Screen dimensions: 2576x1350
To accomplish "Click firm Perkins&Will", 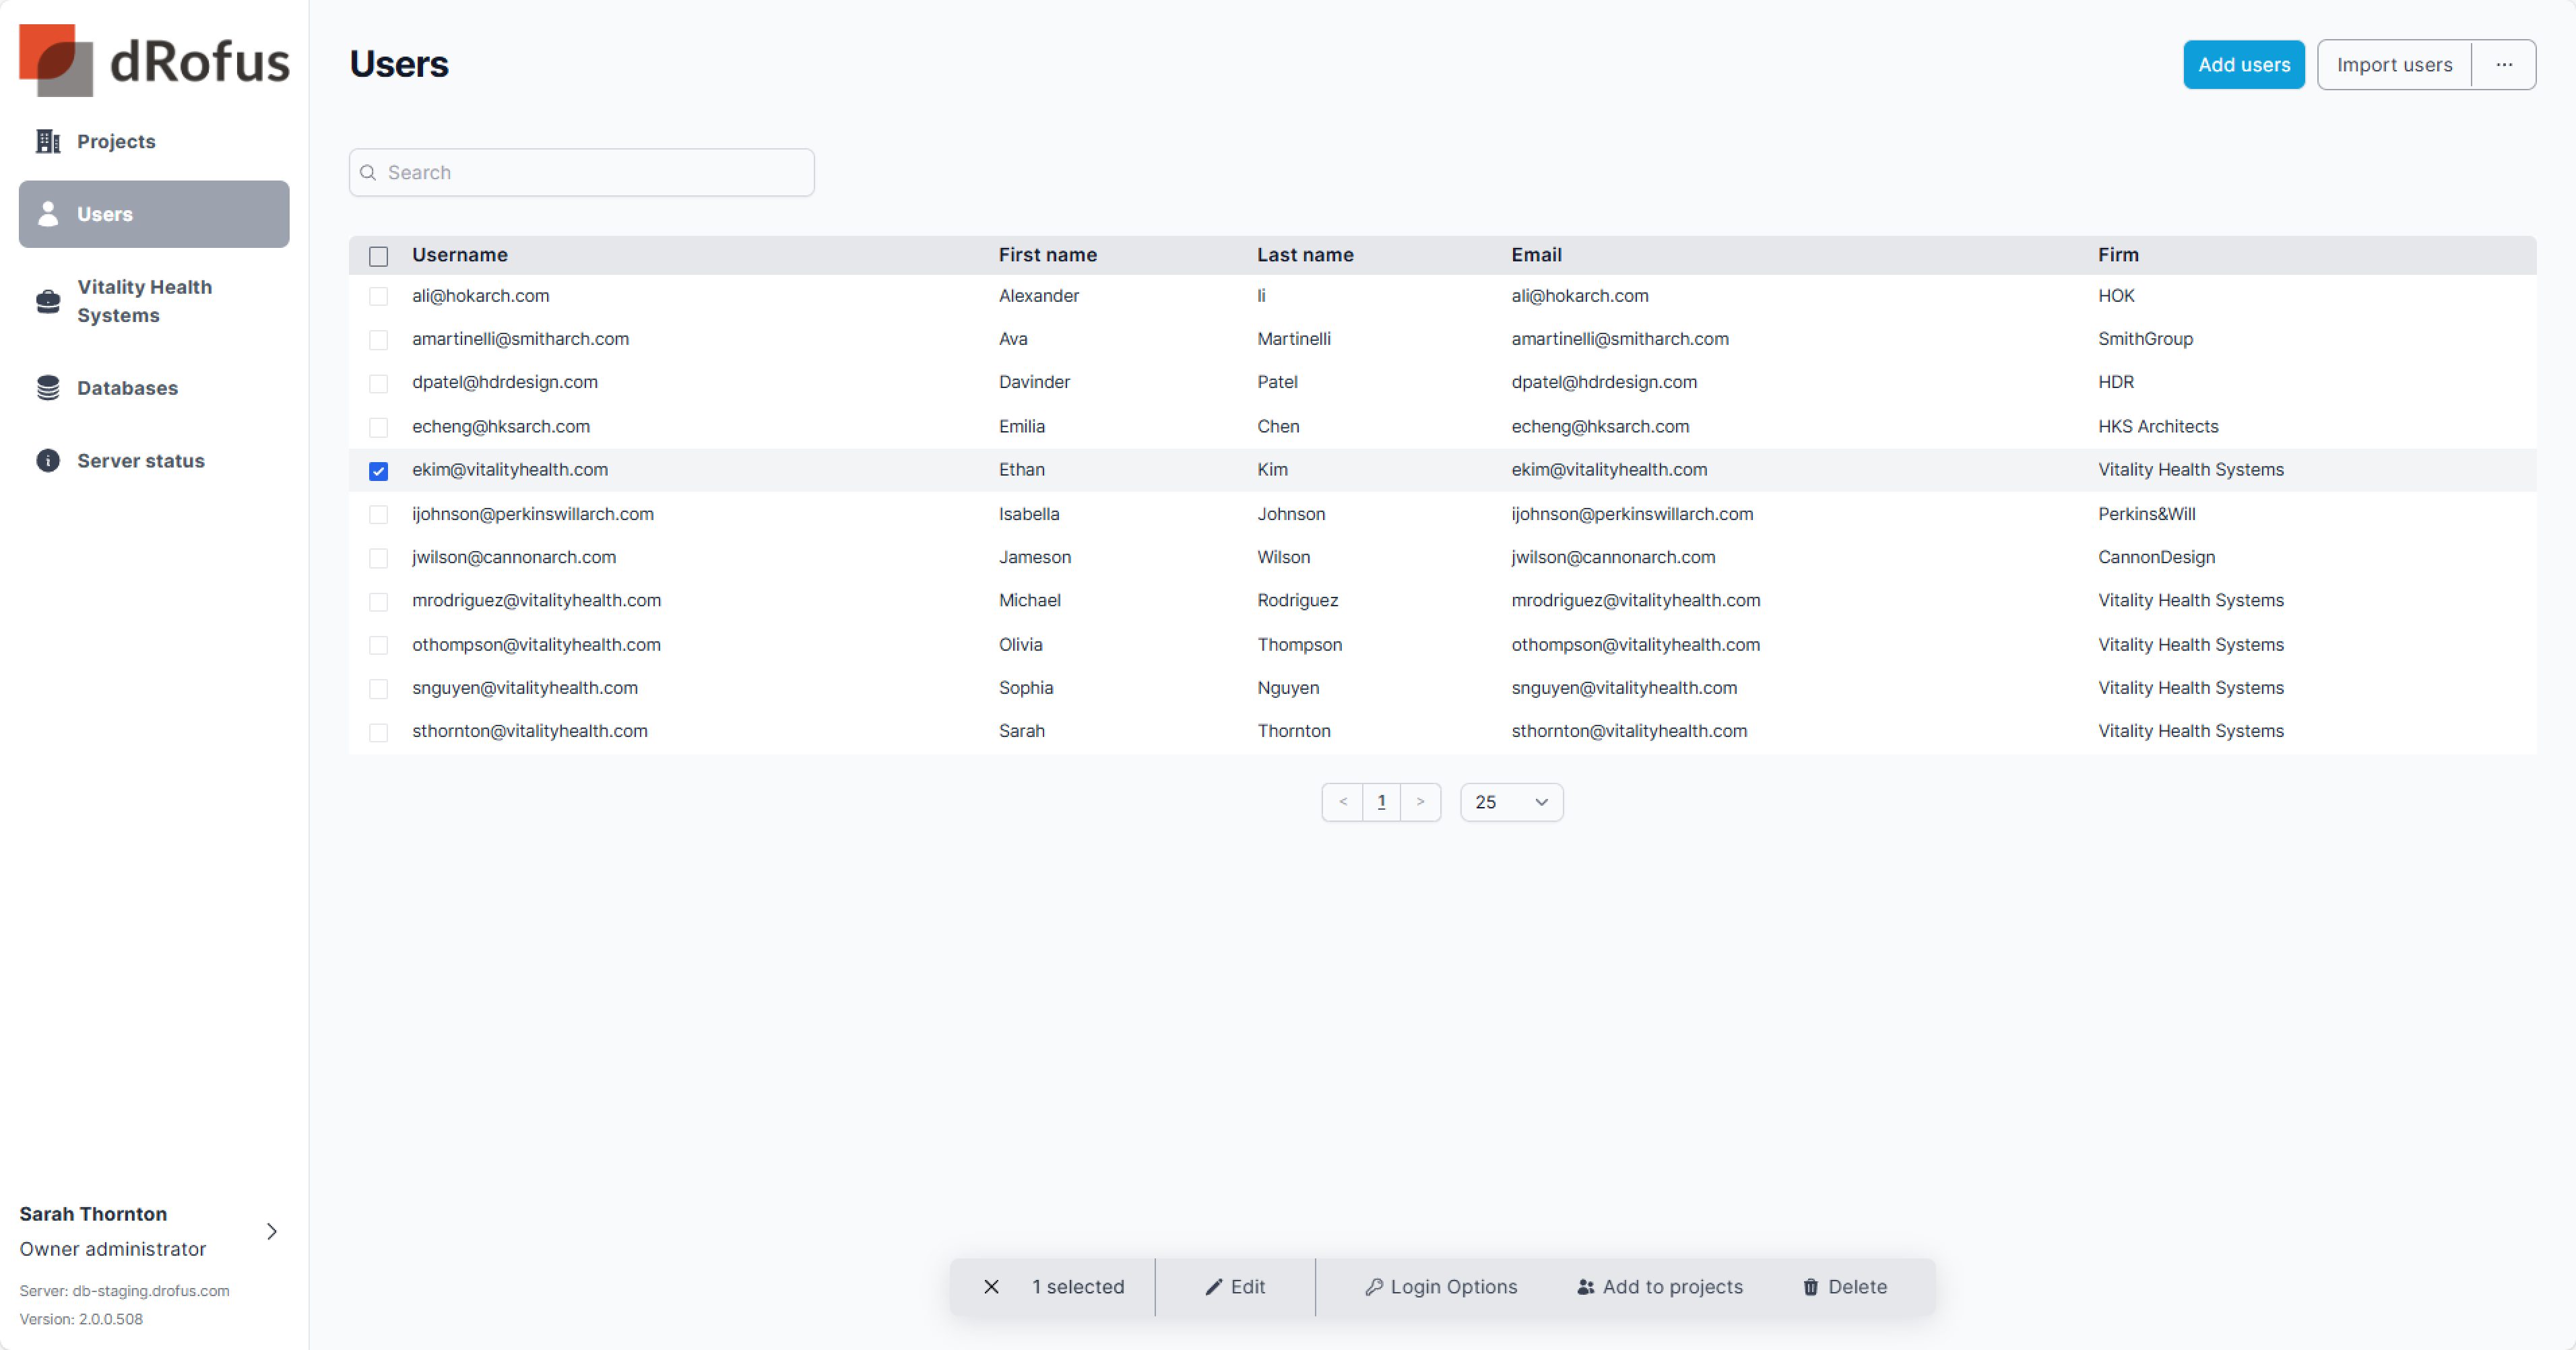I will pyautogui.click(x=2146, y=514).
